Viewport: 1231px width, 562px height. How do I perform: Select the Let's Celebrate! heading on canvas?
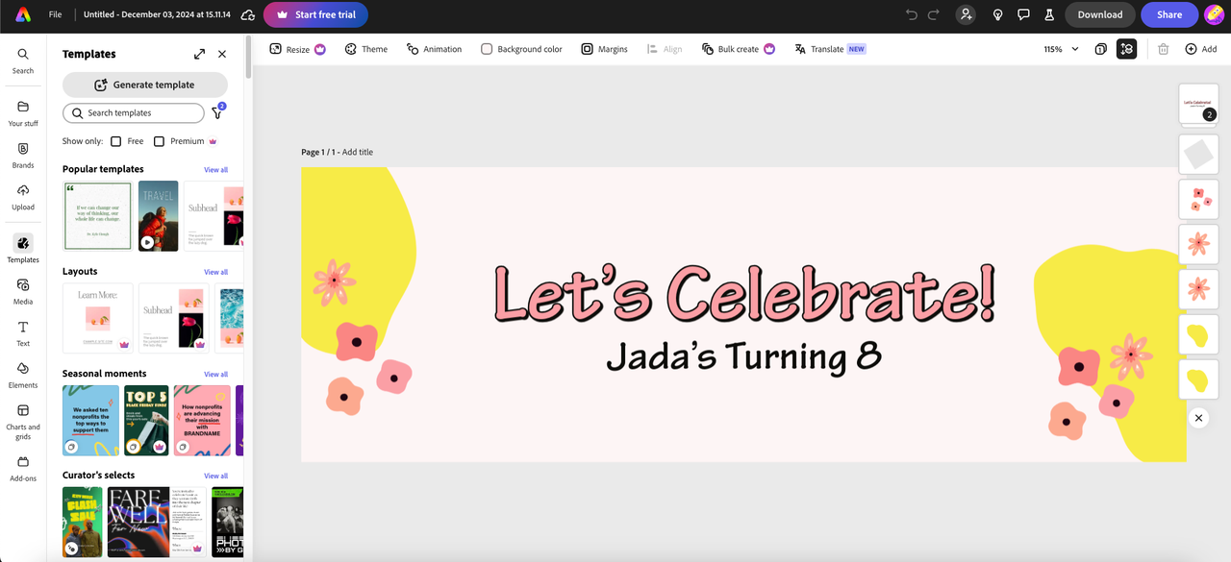[743, 293]
